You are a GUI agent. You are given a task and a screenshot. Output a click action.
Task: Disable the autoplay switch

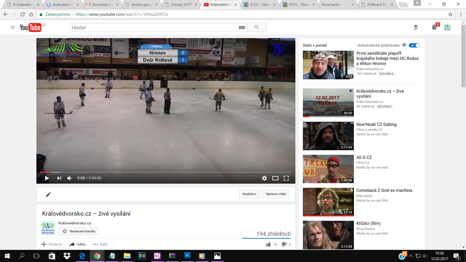414,45
